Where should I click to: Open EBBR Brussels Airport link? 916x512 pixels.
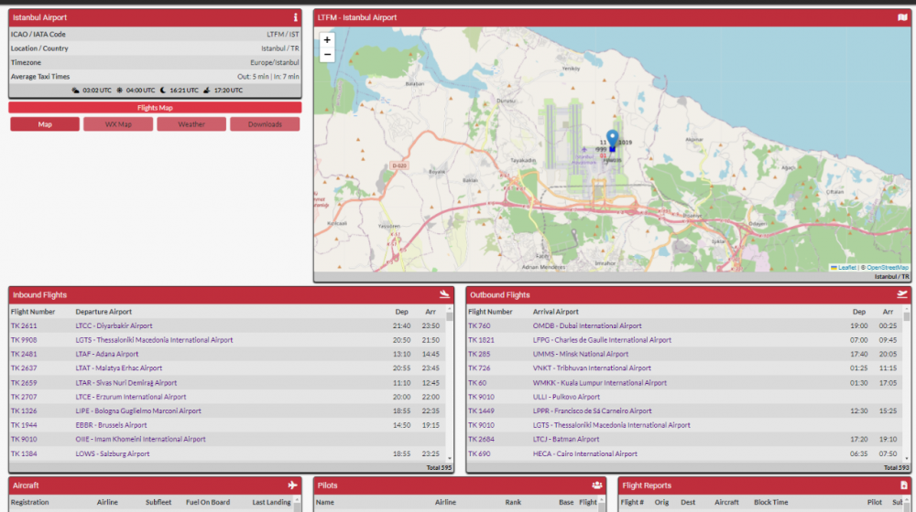(x=111, y=425)
